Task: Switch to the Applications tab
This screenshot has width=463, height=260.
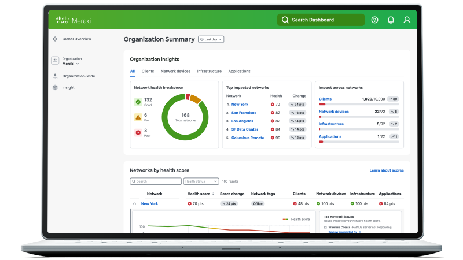Action: coord(239,71)
